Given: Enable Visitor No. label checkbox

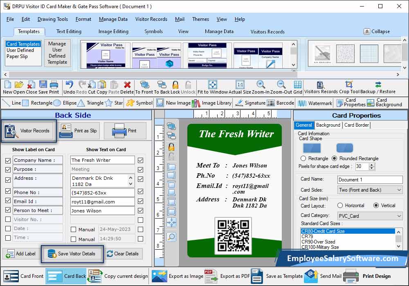Looking at the screenshot, I should tap(8, 219).
